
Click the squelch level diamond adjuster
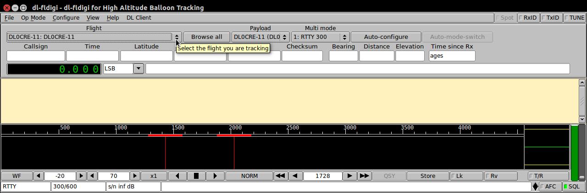click(x=535, y=187)
